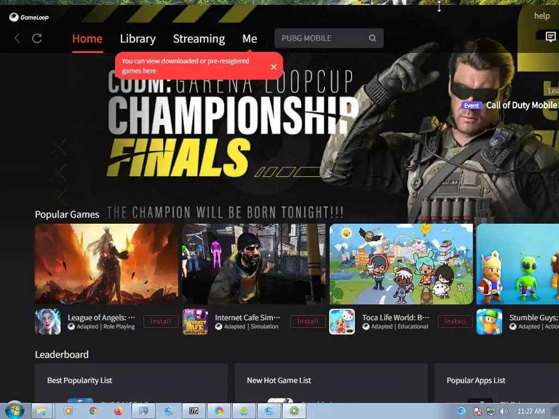The width and height of the screenshot is (559, 419).
Task: Open the CODM Championship Finals banner
Action: point(231,125)
